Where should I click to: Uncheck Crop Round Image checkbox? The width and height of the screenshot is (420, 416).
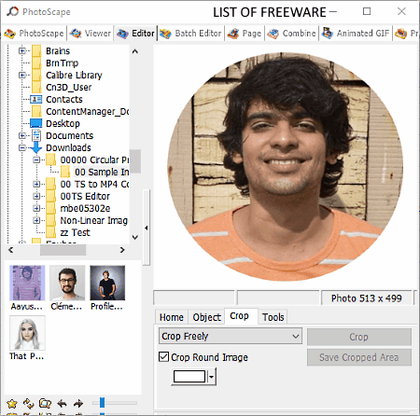coord(163,356)
